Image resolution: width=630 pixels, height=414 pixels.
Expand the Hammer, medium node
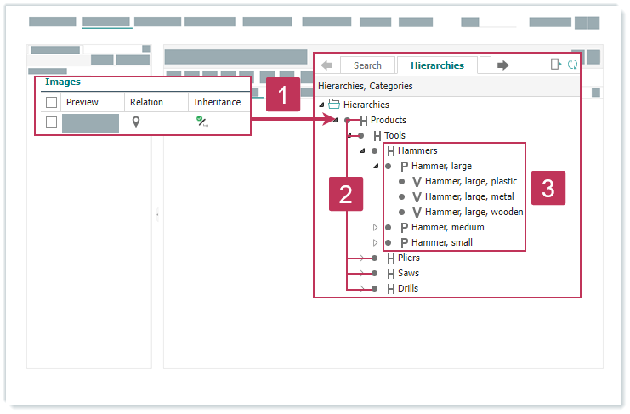point(375,227)
